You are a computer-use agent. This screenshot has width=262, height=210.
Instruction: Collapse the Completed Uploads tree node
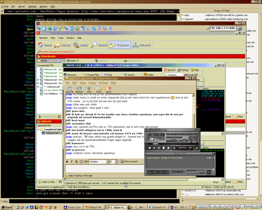38,129
